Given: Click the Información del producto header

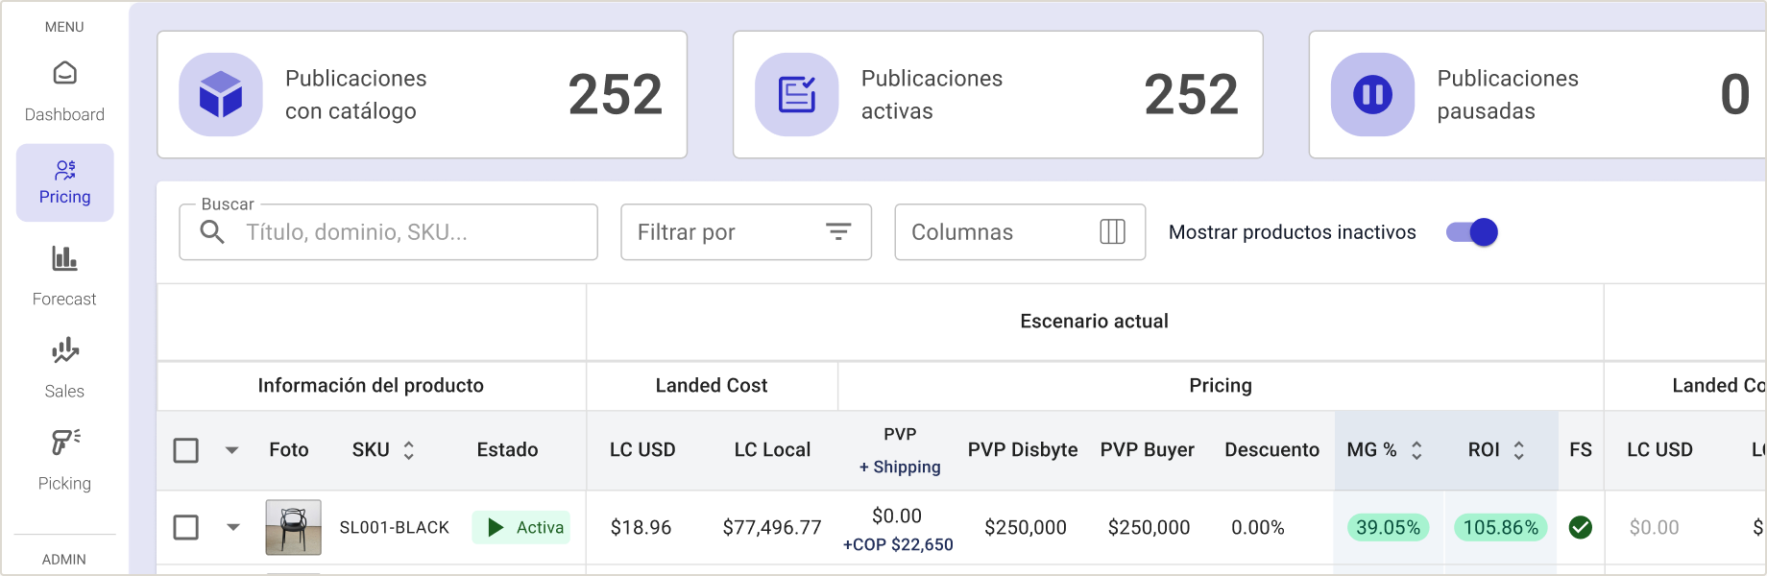Looking at the screenshot, I should (371, 385).
